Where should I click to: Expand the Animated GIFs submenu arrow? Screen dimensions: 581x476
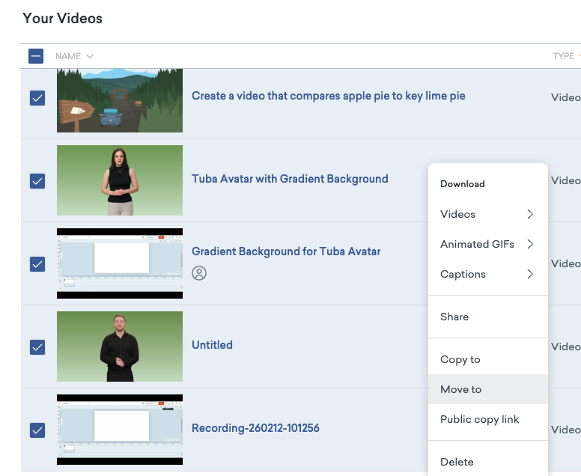point(529,244)
